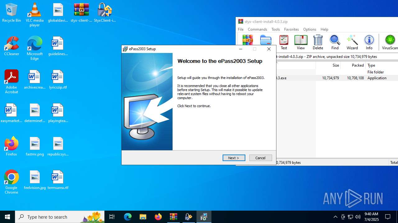Open Task View from taskbar

coord(112,217)
